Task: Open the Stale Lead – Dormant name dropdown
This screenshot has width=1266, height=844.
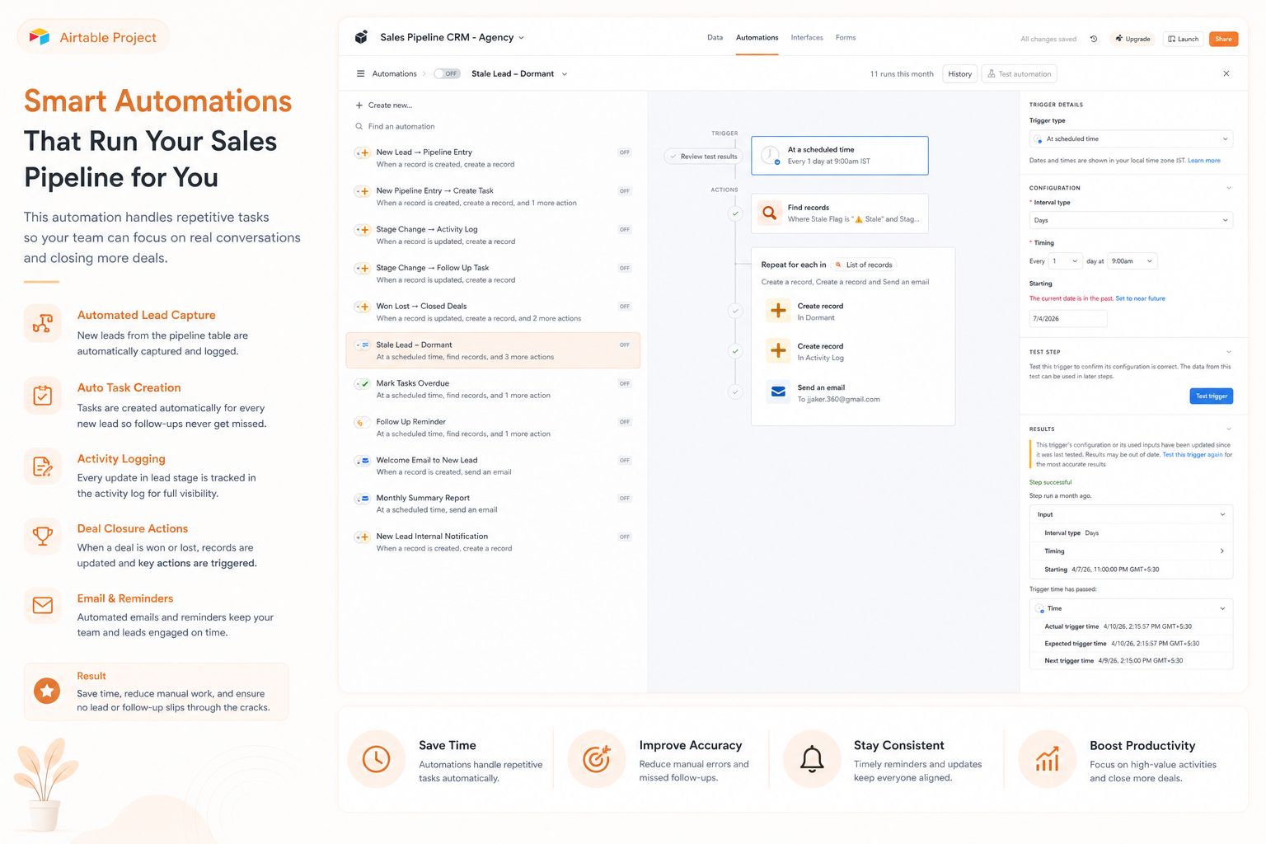Action: coord(565,74)
